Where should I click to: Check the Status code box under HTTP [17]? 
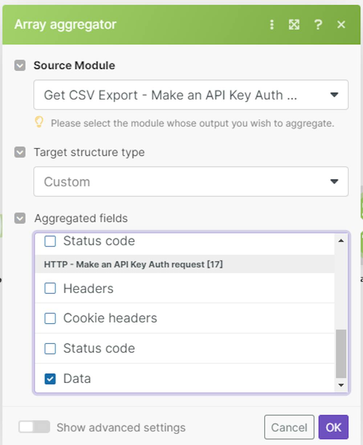(50, 348)
